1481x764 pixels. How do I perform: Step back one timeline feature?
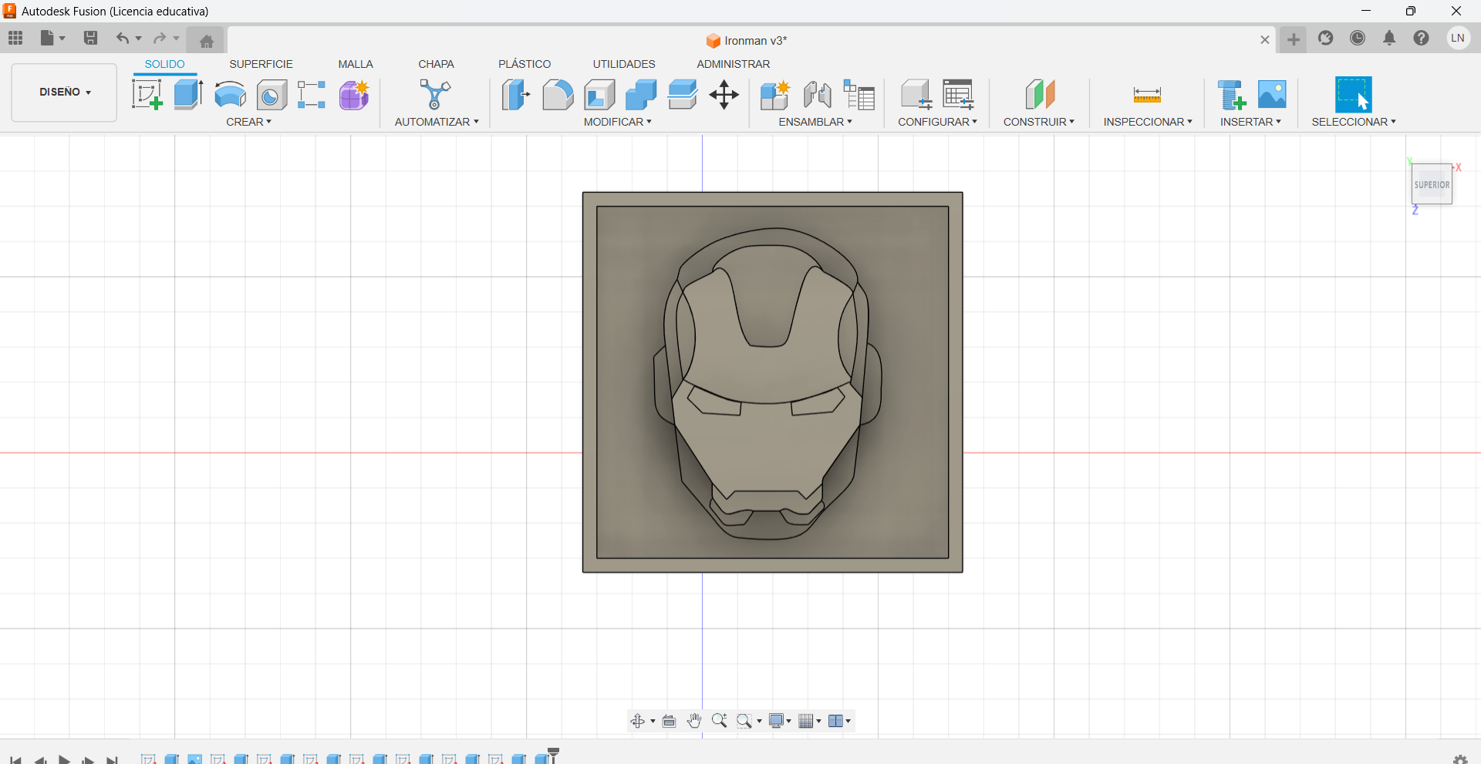40,760
